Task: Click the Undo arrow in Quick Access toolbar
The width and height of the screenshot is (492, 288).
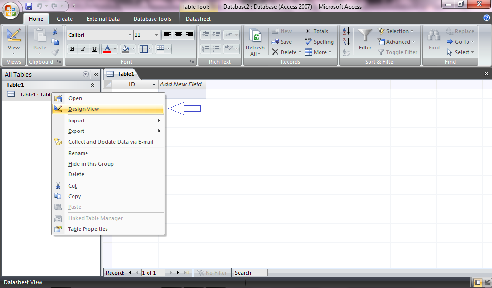Action: (x=39, y=6)
